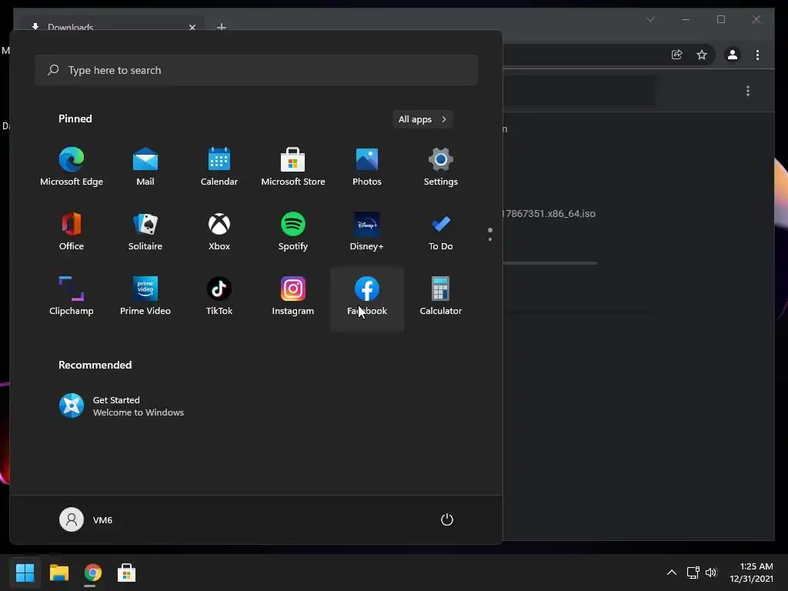Click the download progress bar in Chrome

549,263
